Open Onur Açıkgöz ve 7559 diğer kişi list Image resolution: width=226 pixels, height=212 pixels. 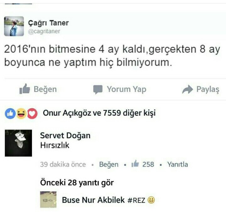(99, 113)
